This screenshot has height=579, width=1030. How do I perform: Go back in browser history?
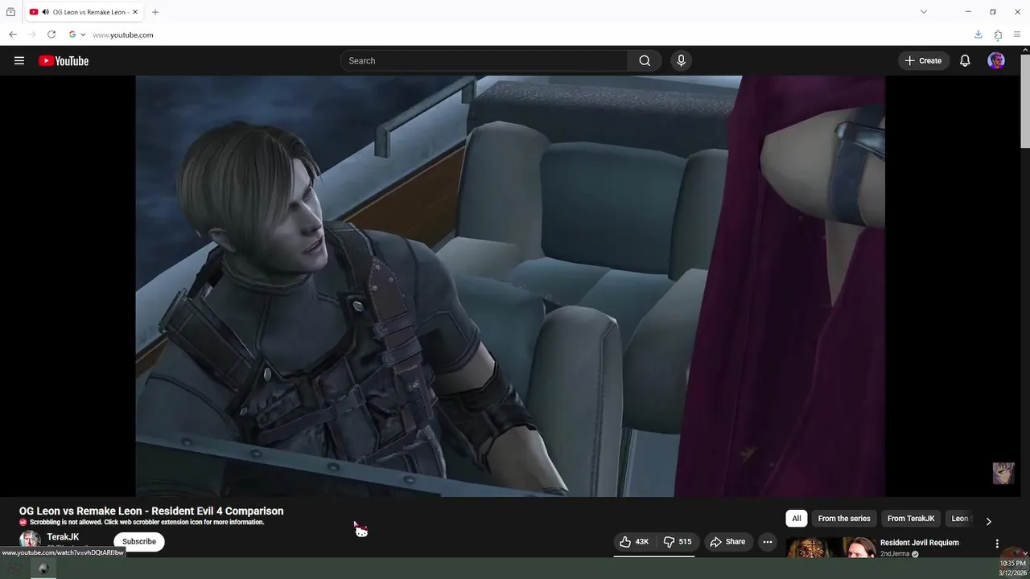[13, 35]
